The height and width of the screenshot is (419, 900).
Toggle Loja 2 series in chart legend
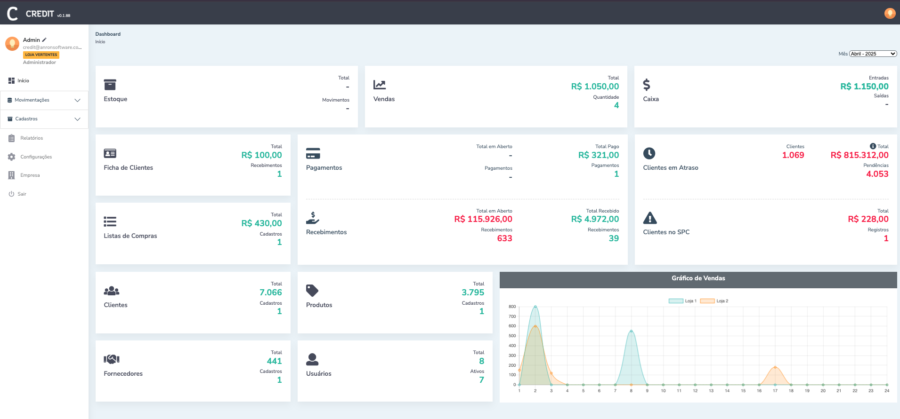[x=714, y=301]
